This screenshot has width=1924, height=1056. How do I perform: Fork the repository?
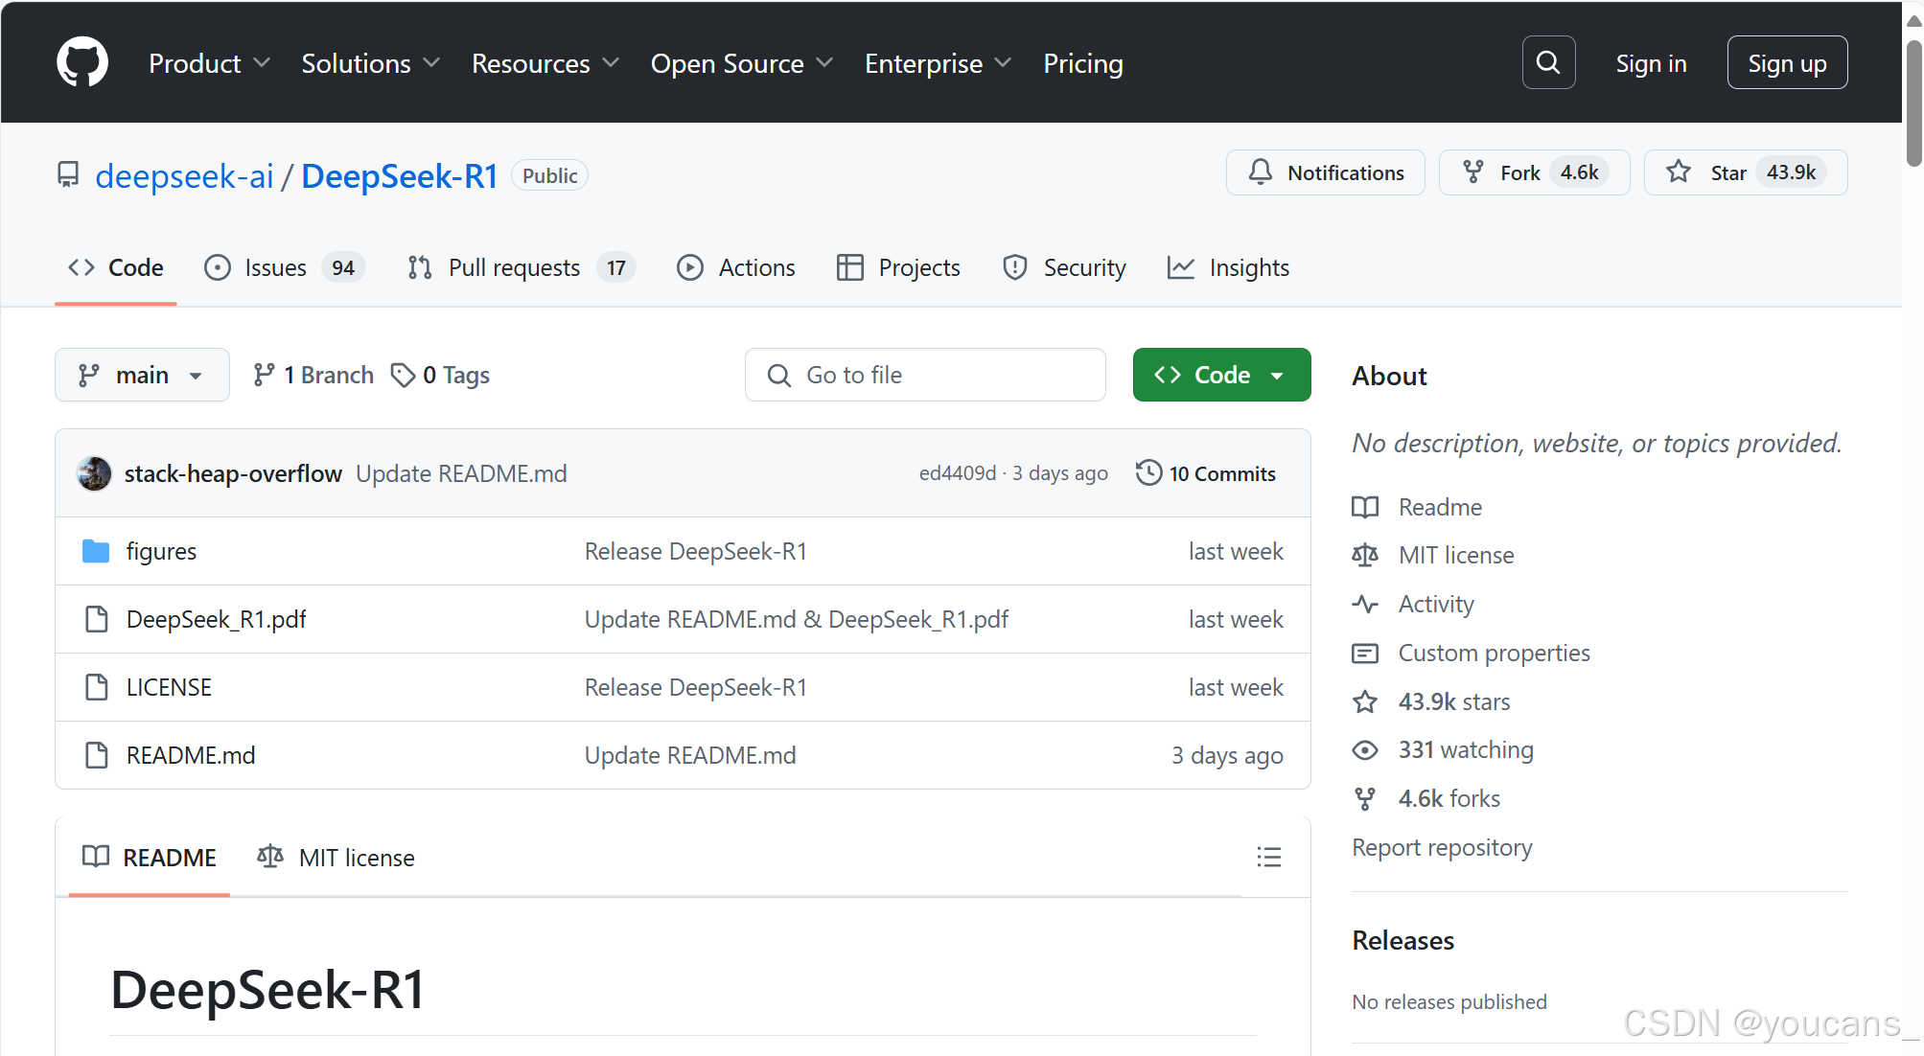click(x=1534, y=172)
